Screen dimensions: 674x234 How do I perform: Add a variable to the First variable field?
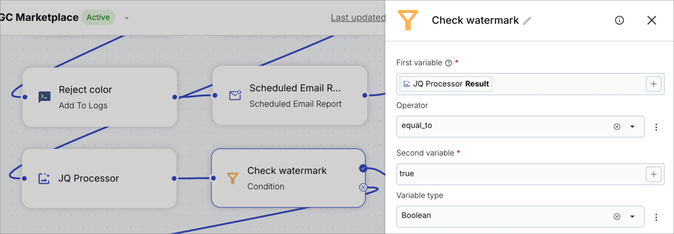click(x=654, y=84)
